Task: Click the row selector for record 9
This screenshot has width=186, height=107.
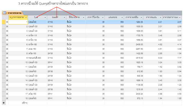Action: pos(4,58)
